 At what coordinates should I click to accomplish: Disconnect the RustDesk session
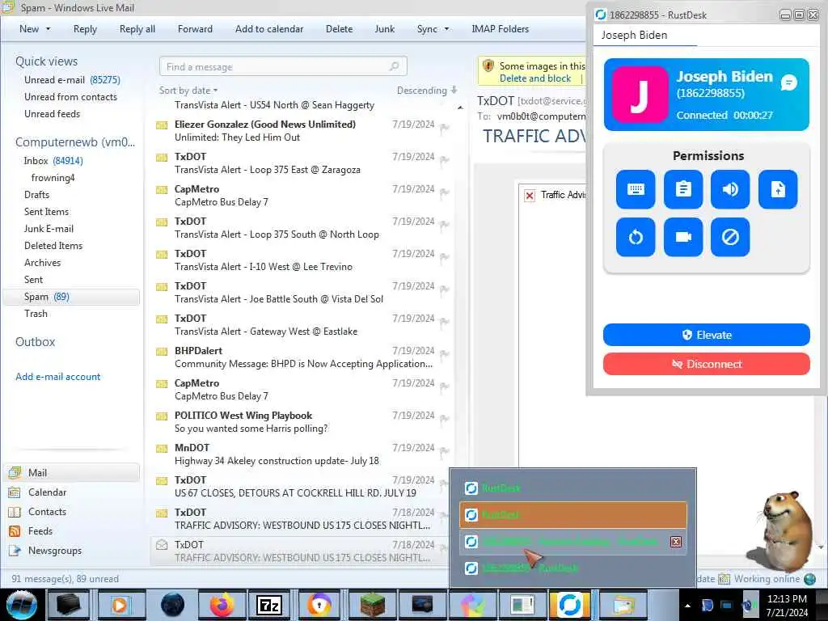click(706, 364)
